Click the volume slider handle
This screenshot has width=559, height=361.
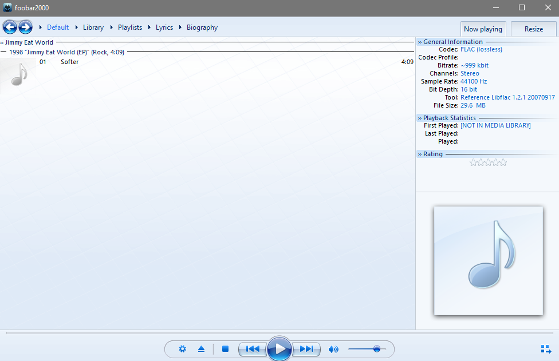point(377,349)
